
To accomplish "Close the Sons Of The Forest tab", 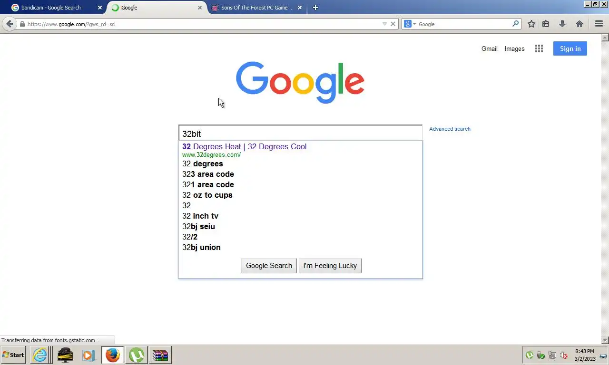I will [300, 8].
